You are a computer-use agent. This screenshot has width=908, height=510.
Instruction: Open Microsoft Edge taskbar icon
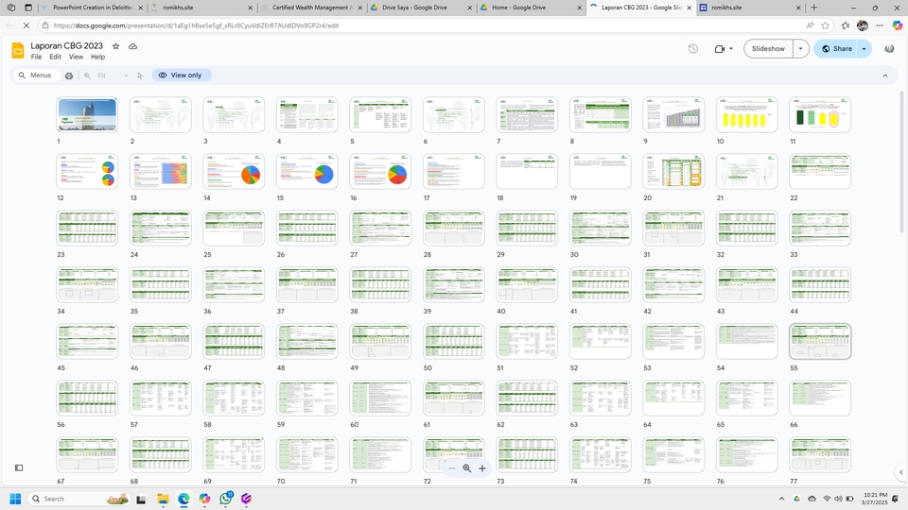coord(183,499)
